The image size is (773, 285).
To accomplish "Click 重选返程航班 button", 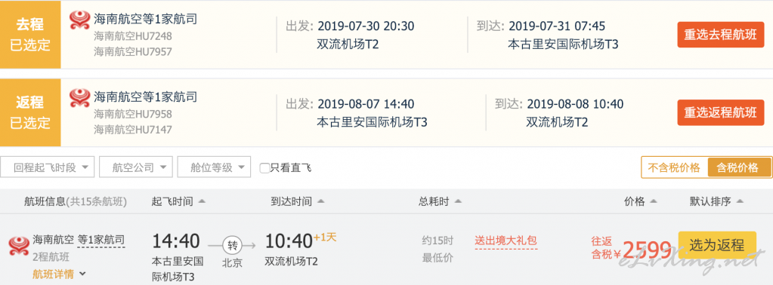I will click(x=720, y=113).
